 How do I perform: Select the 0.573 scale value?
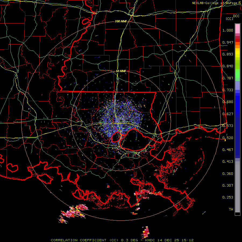(228, 126)
